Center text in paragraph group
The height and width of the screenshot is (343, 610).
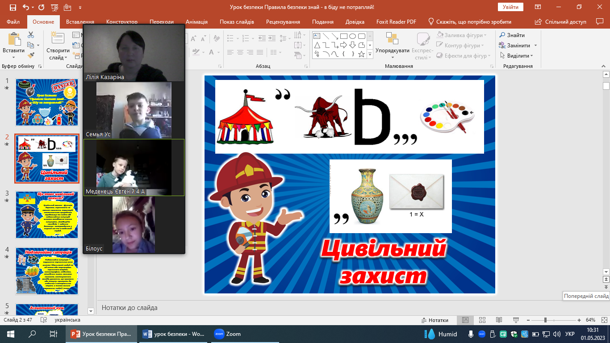[x=240, y=52]
